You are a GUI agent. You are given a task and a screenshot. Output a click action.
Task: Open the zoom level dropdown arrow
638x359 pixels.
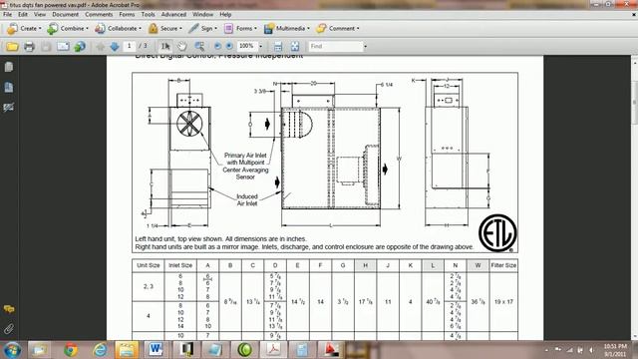click(x=261, y=47)
